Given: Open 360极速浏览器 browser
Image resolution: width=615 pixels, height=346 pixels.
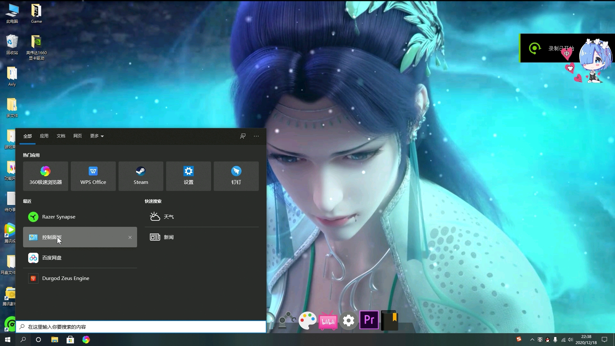Looking at the screenshot, I should (x=45, y=175).
